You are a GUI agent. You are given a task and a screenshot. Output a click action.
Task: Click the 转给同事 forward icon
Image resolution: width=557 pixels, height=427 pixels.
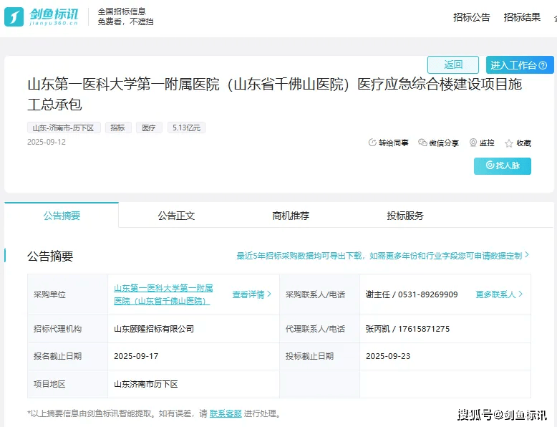tap(372, 143)
